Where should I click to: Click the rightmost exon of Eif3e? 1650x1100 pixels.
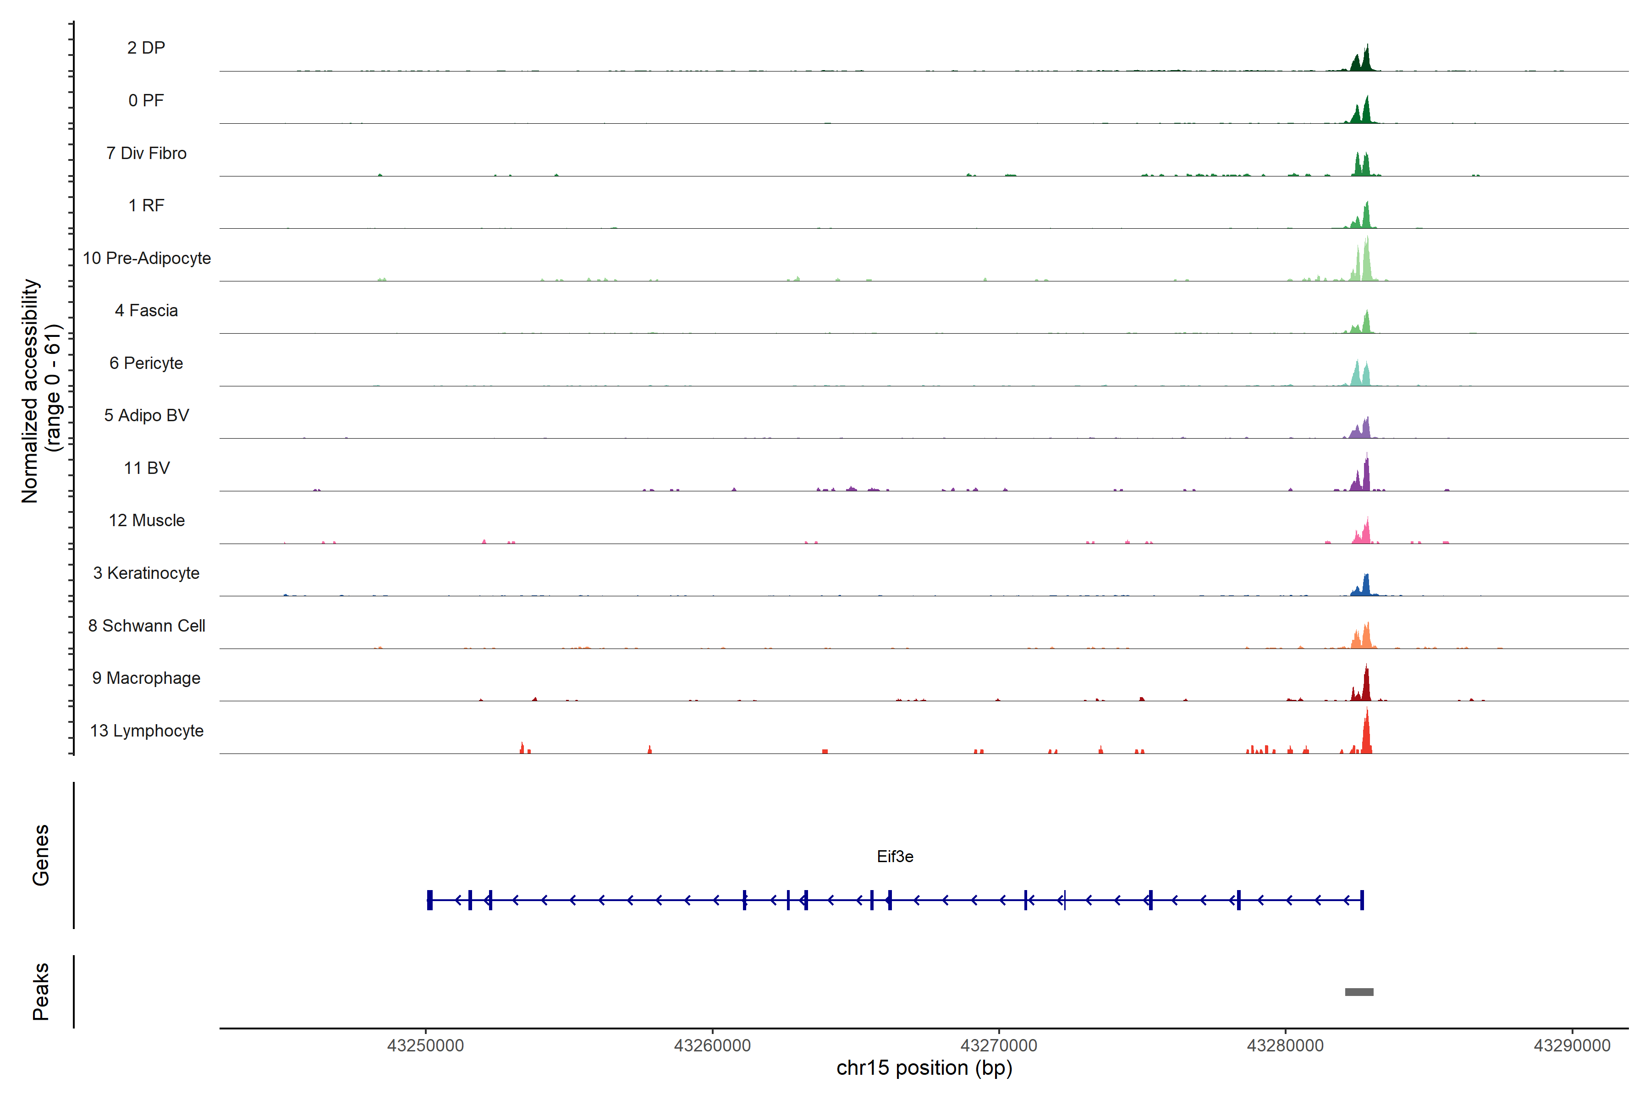1362,900
